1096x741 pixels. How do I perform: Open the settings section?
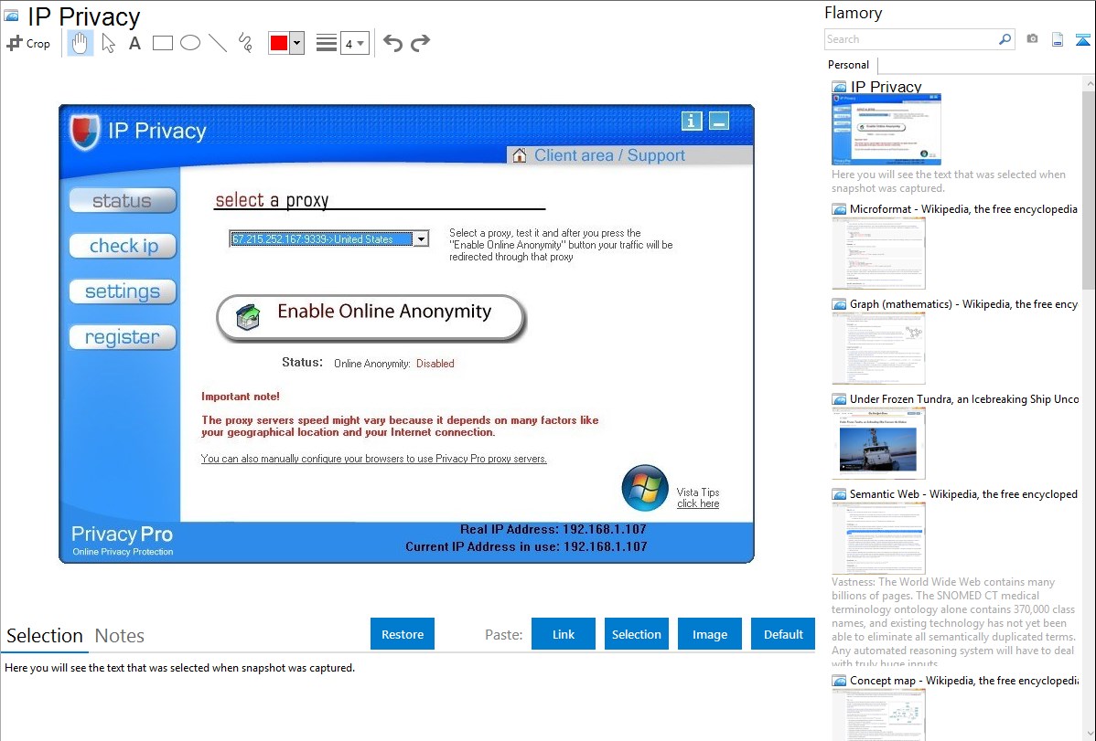pos(123,291)
